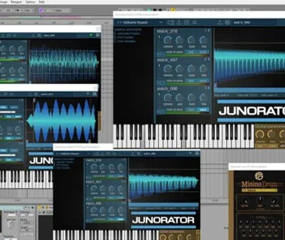Click volume knob of layer mid-h_407, largest Junorator
Image resolution: width=285 pixels, height=240 pixels.
[168, 69]
